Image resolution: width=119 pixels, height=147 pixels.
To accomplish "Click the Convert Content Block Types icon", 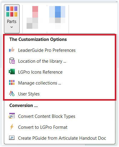I will (12, 116).
